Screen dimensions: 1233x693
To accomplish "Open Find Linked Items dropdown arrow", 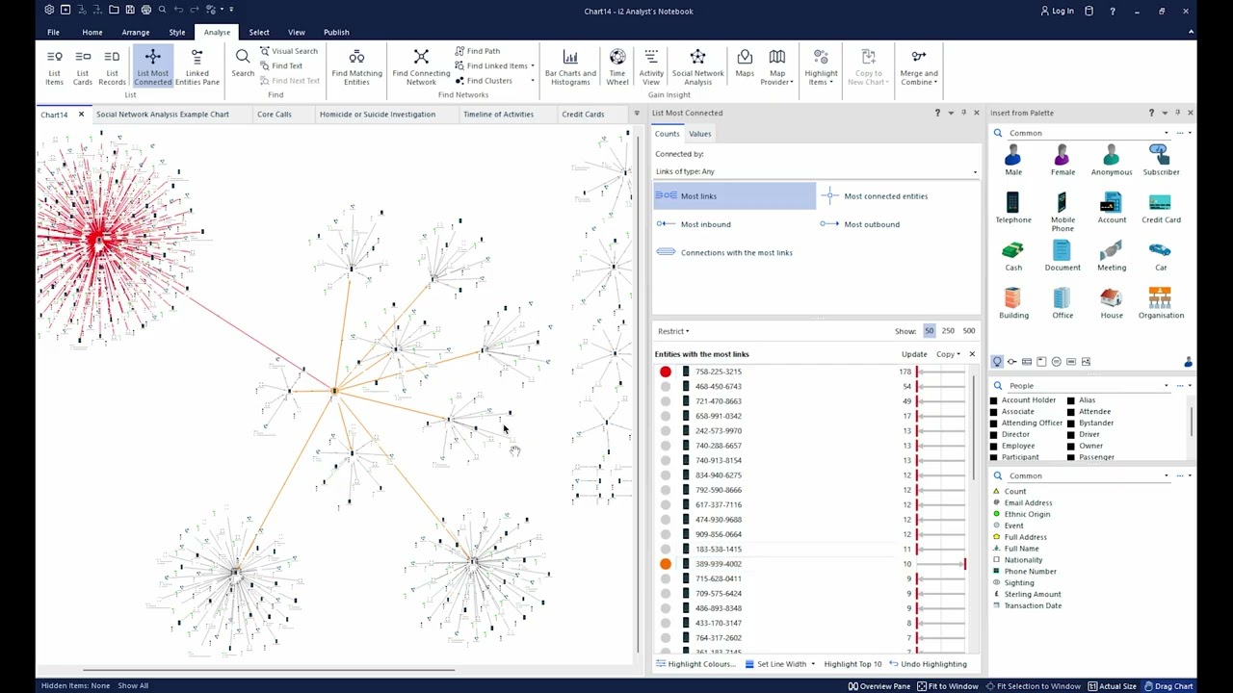I will pos(533,65).
